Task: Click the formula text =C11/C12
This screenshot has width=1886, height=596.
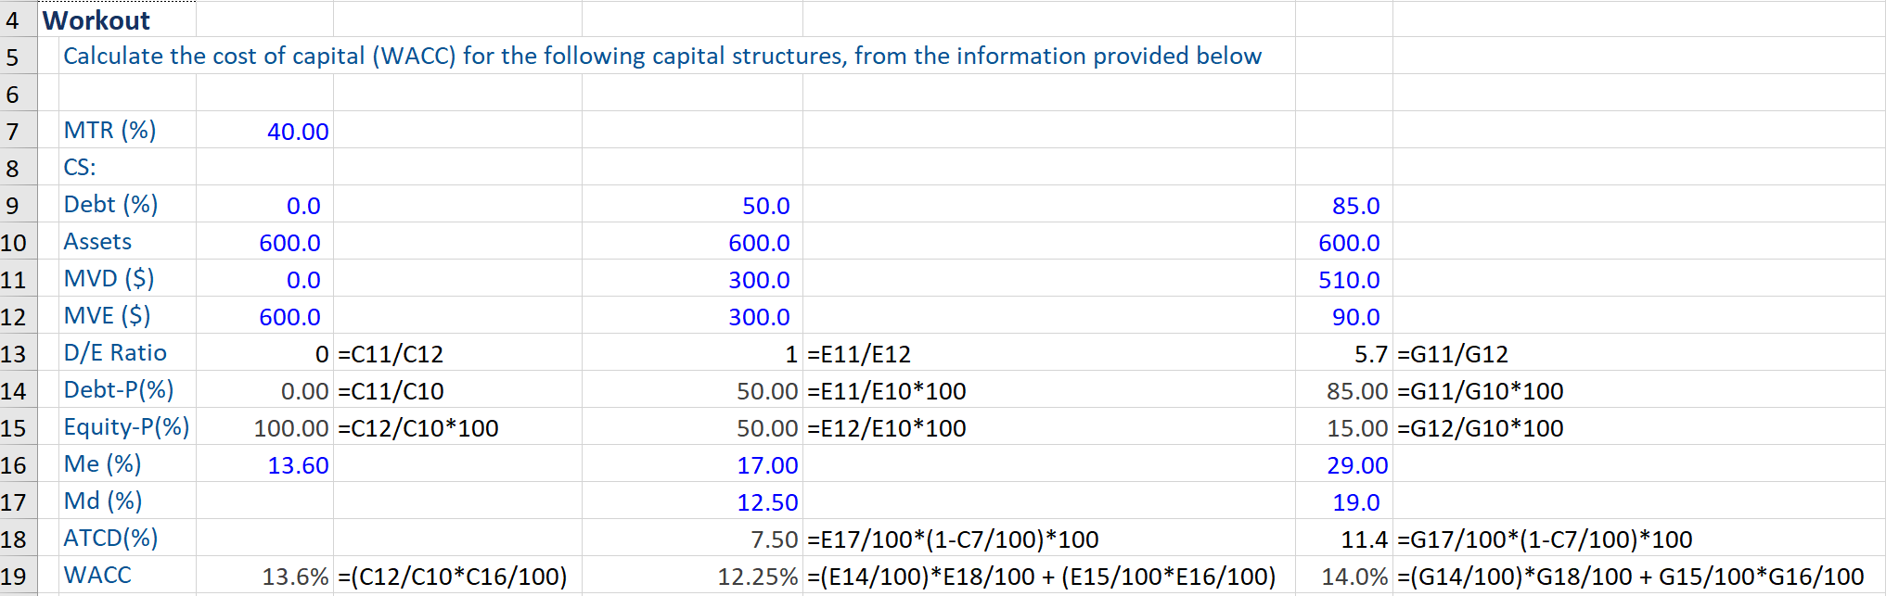Action: click(x=391, y=354)
